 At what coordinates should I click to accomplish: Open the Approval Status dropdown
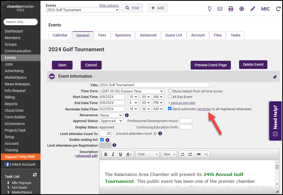click(111, 121)
